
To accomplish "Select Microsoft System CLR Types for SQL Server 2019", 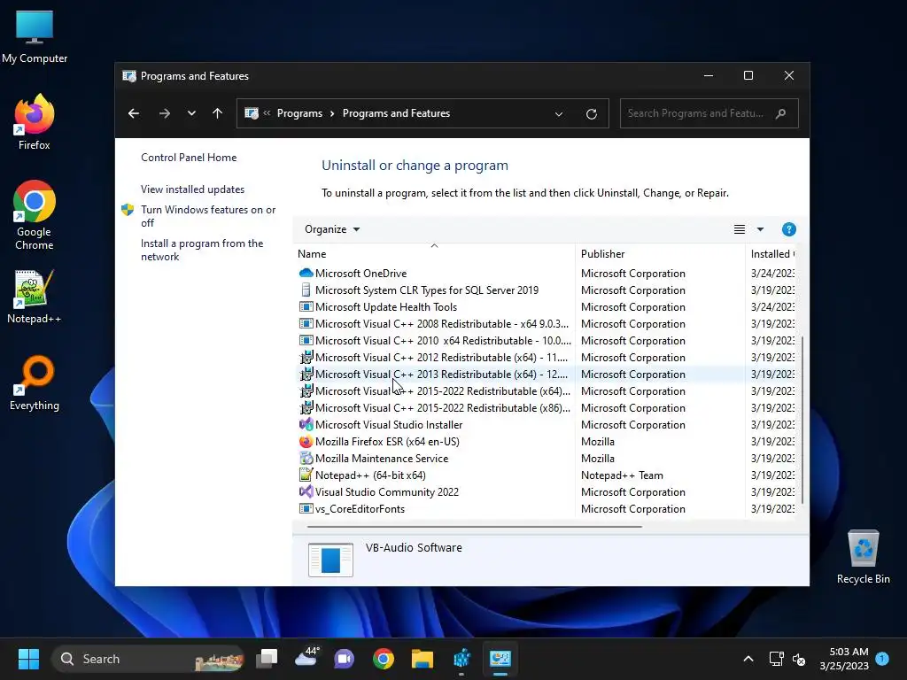I will click(x=427, y=290).
